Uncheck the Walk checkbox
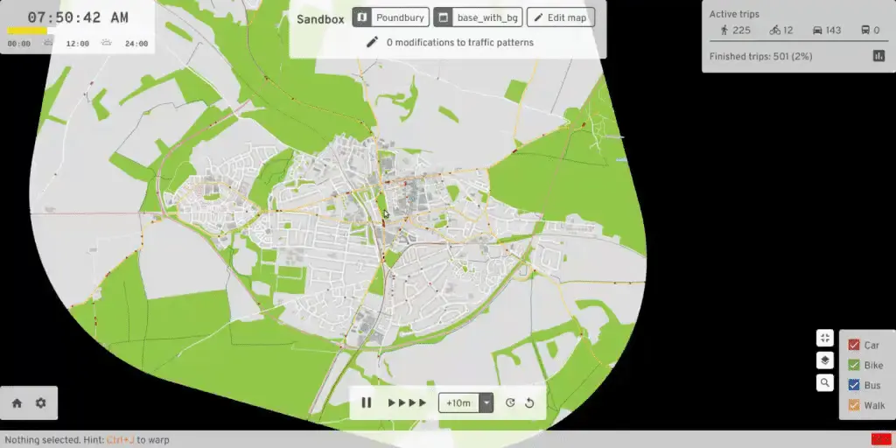 [x=854, y=405]
